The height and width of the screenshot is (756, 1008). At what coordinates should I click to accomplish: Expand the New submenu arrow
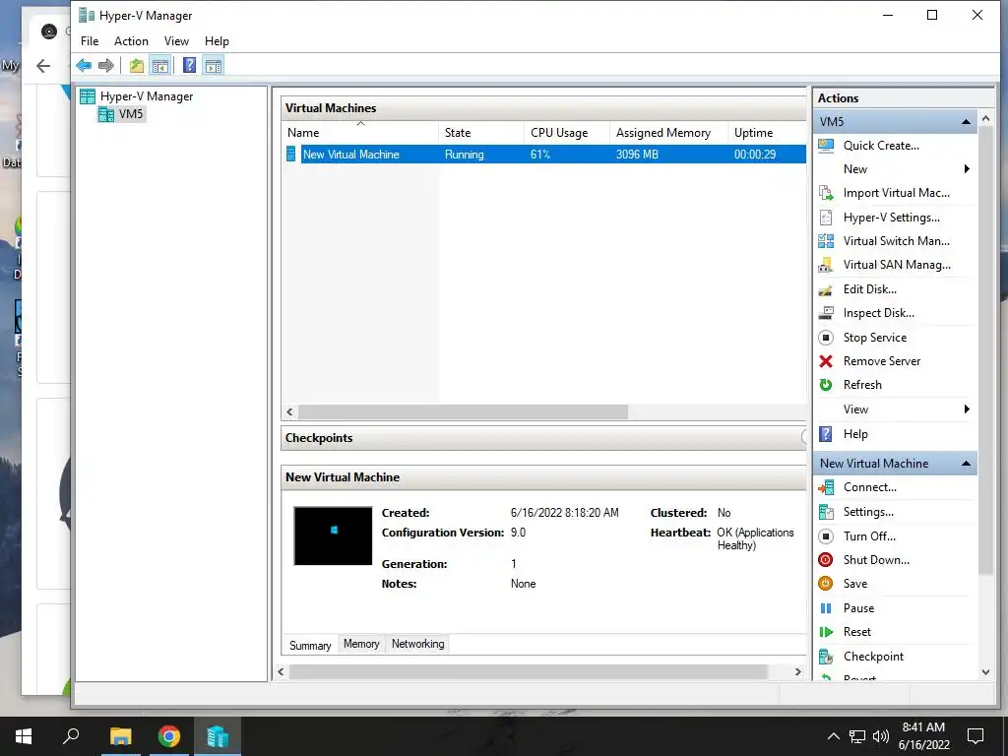coord(967,169)
